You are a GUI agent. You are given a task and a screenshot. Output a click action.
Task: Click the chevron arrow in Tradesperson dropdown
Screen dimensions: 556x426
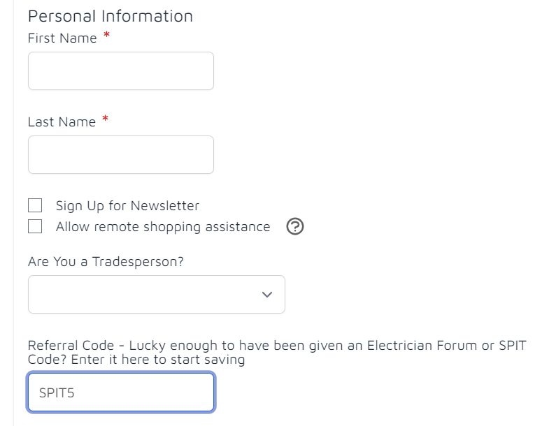[267, 295]
